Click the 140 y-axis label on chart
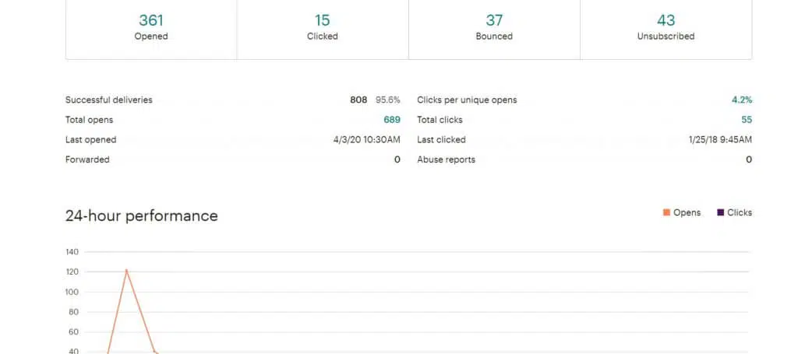 (72, 252)
